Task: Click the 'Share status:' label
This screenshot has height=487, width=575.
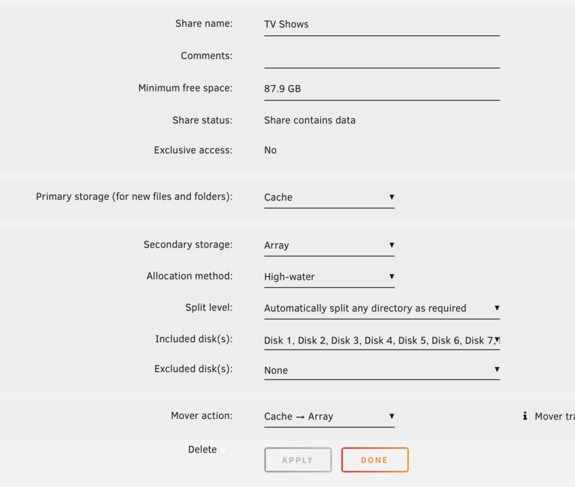Action: [202, 120]
